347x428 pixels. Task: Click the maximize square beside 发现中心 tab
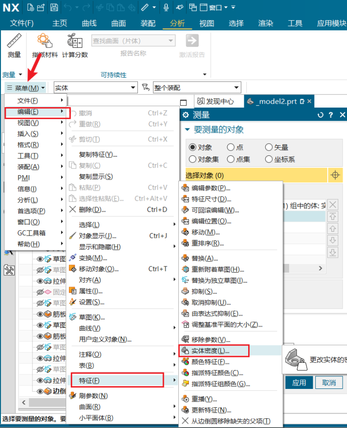[x=184, y=103]
